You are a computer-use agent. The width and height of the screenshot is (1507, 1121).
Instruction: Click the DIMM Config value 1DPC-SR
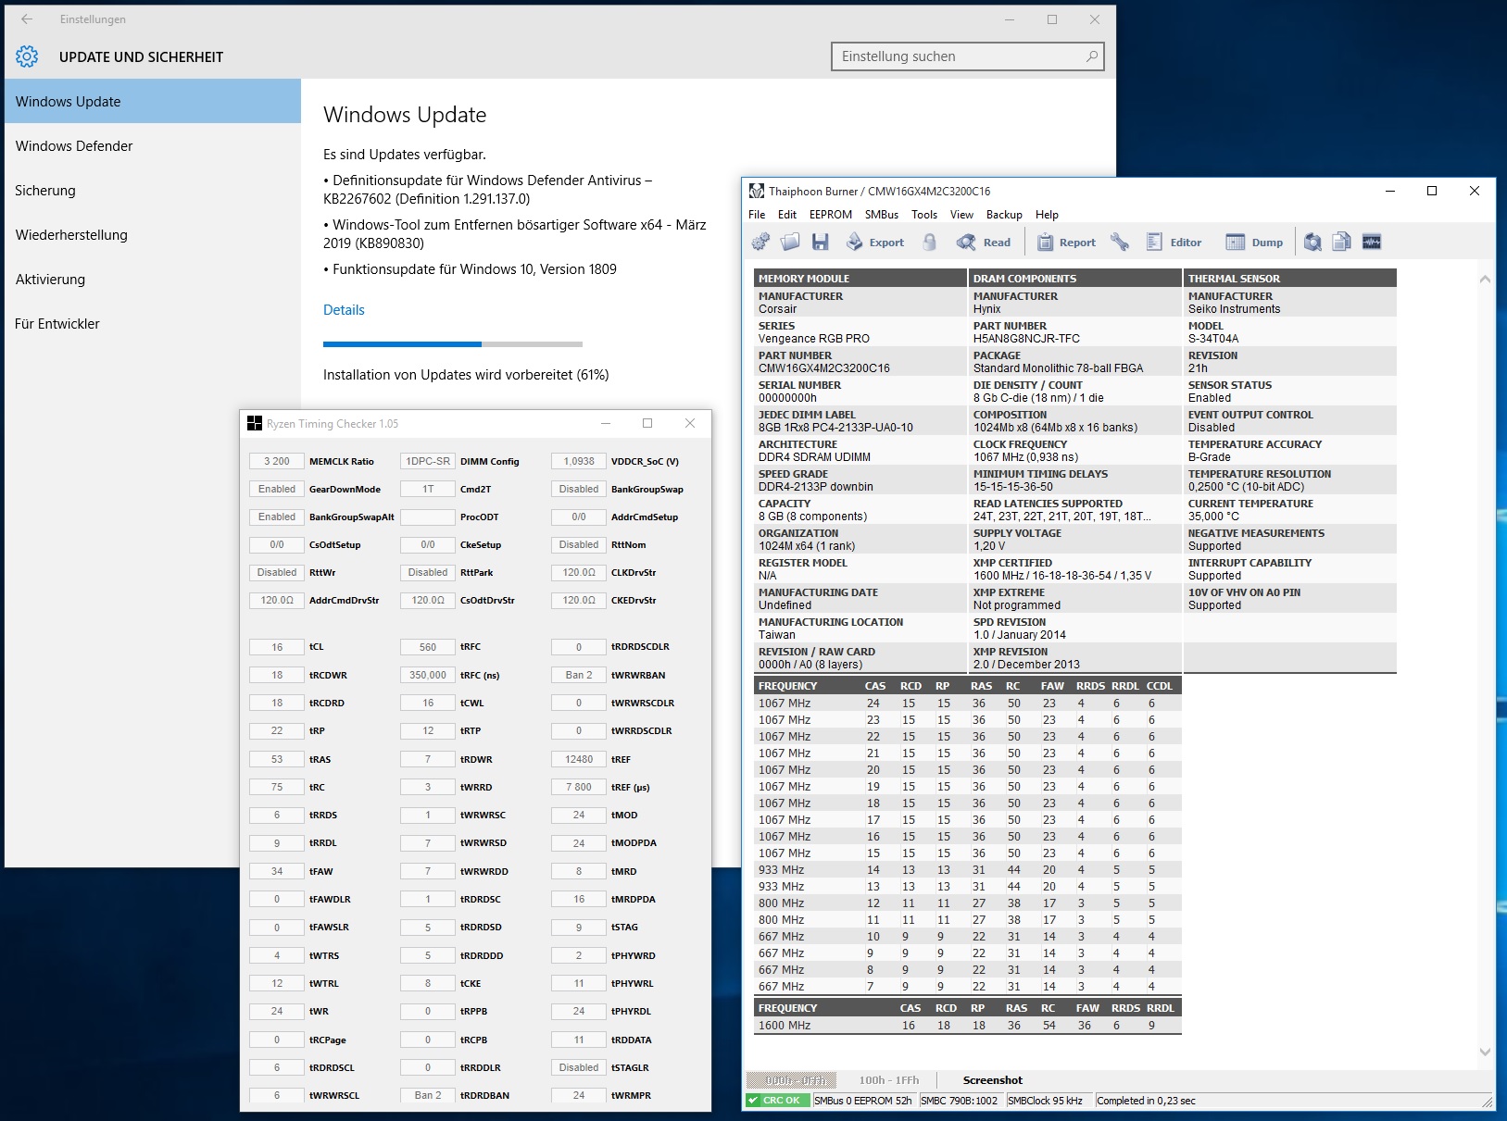[428, 461]
